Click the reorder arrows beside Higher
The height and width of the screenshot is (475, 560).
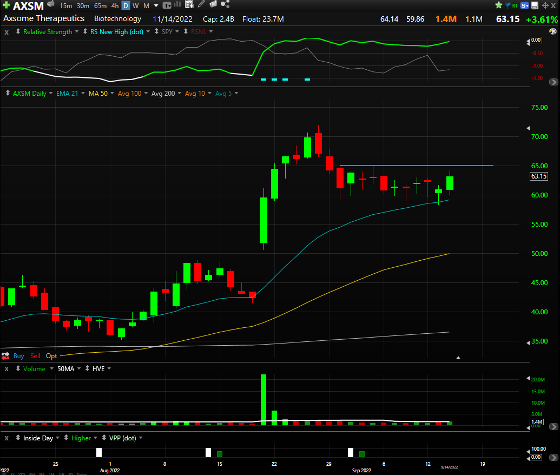(x=66, y=438)
